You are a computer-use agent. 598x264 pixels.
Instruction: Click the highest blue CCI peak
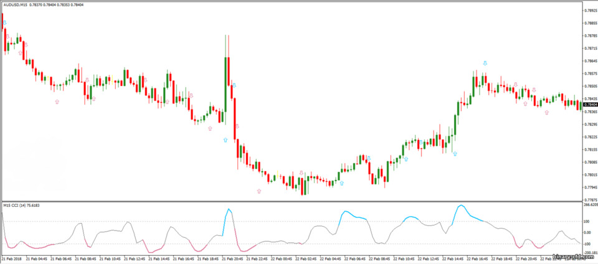tap(461, 205)
